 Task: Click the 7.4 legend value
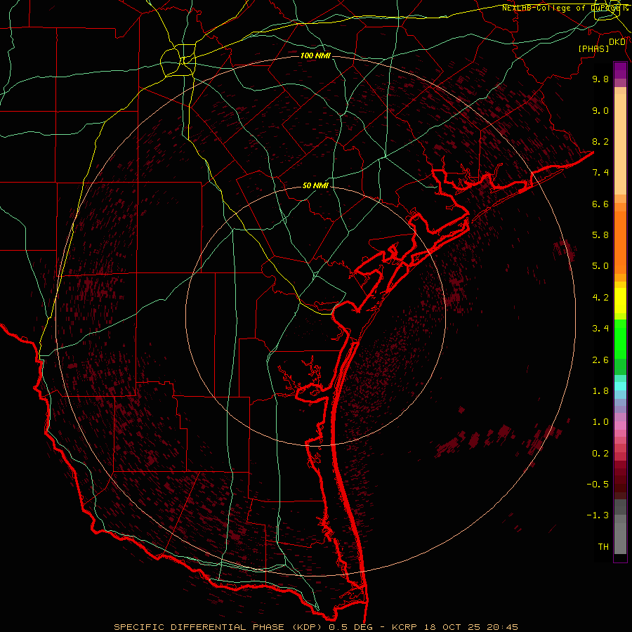point(600,173)
